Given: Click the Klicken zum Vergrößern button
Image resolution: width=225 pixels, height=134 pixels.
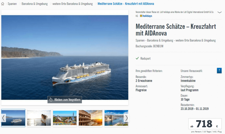Looking at the screenshot, I should coord(65,99).
